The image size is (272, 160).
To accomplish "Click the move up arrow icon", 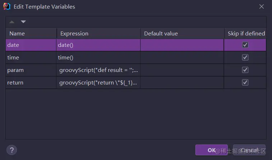I will [x=12, y=22].
